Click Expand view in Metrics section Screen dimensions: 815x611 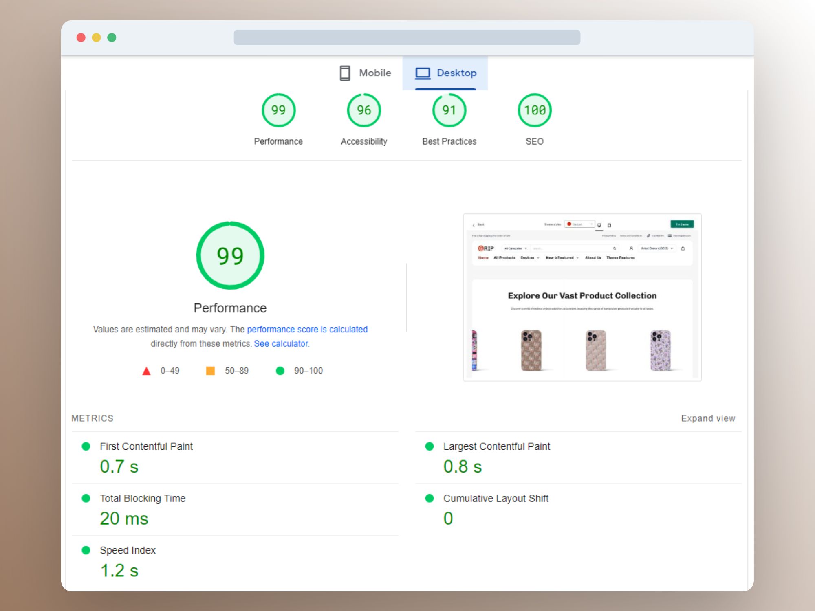coord(708,418)
